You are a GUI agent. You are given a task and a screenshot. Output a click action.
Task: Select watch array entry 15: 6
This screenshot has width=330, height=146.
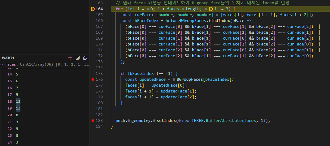45,81
